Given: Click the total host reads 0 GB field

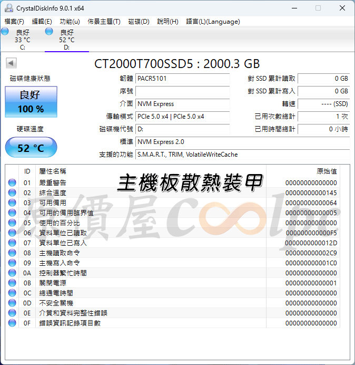Looking at the screenshot, I should point(323,79).
